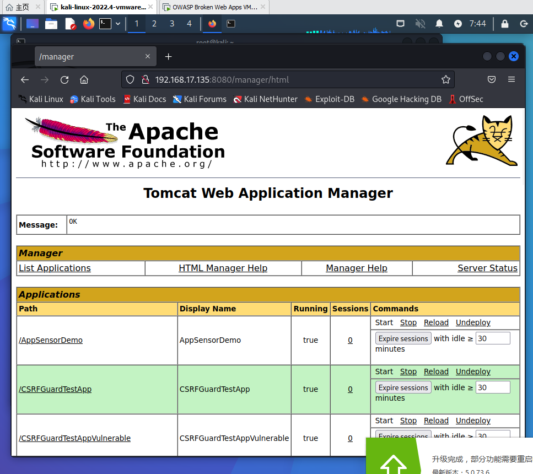
Task: Open a new Firefox tab with plus
Action: 169,57
